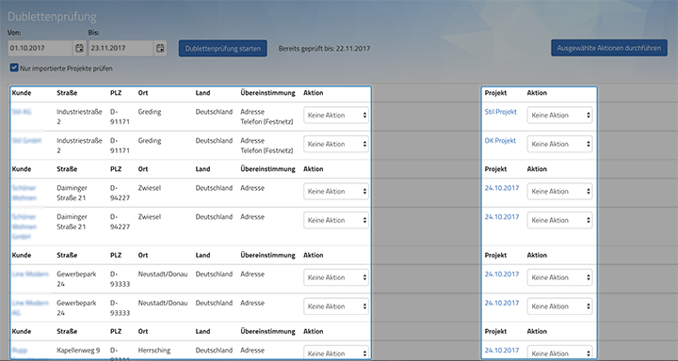Viewport: 678px width, 361px height.
Task: Open calendar picker for Von date
Action: (79, 48)
